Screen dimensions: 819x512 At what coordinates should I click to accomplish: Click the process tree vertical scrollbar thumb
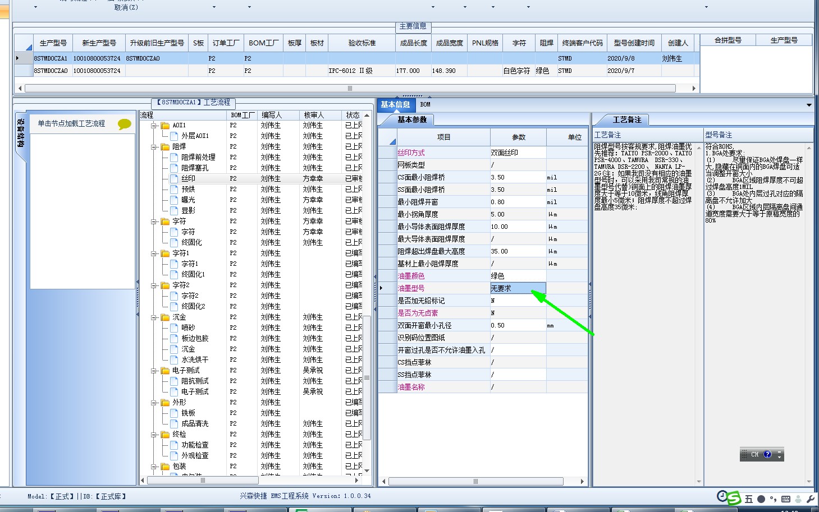click(x=367, y=377)
